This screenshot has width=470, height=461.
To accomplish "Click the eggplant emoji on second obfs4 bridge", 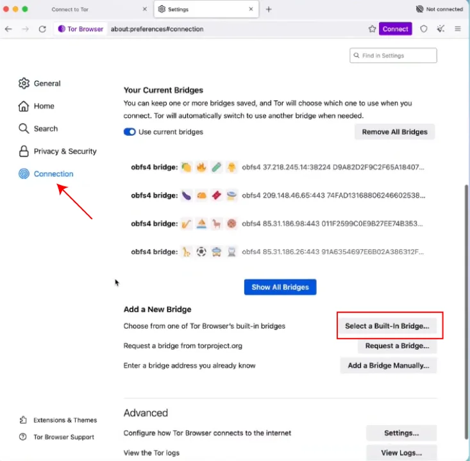I will (186, 195).
